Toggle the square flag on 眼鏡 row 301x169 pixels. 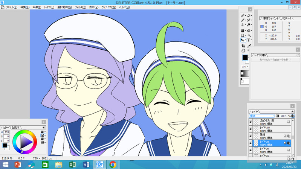click(285, 136)
